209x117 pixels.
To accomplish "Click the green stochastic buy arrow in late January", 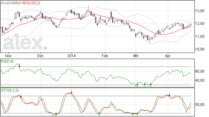I will coord(99,114).
